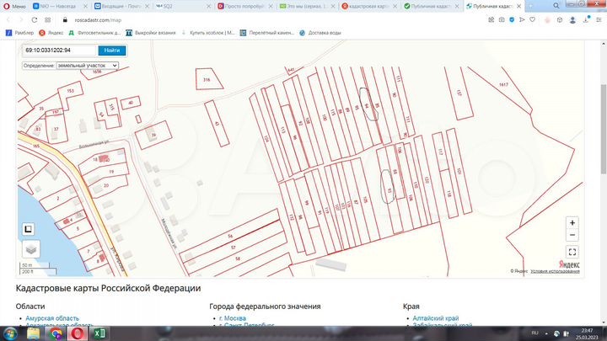607x341 pixels.
Task: Open the extensions cube icon
Action: coord(560,19)
